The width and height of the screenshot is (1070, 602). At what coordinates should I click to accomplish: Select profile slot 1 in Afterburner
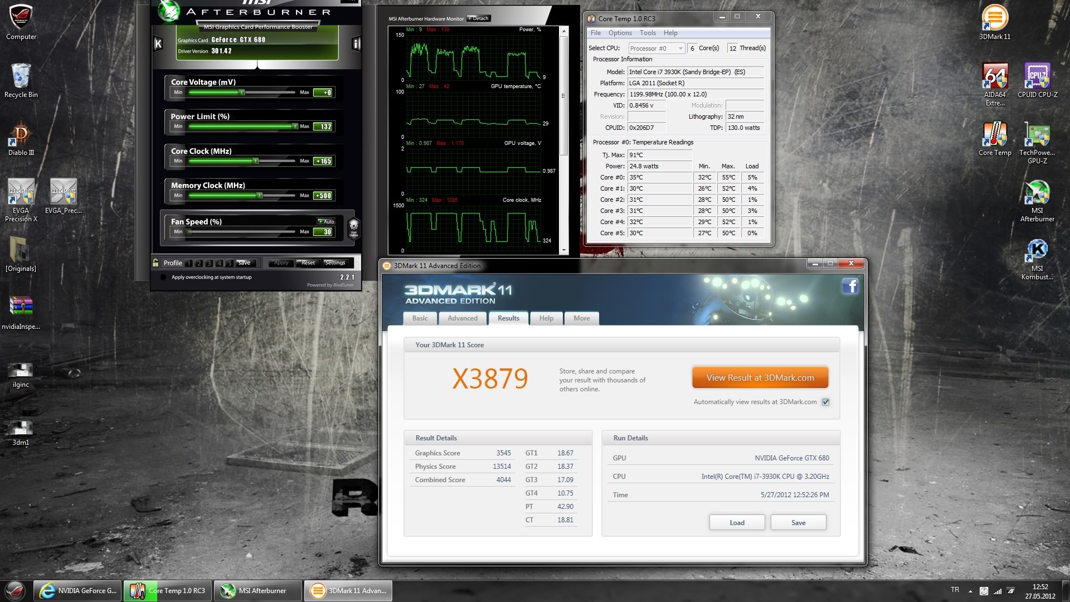coord(189,263)
